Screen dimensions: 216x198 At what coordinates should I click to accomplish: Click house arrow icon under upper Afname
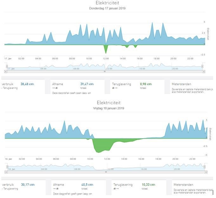55,88
